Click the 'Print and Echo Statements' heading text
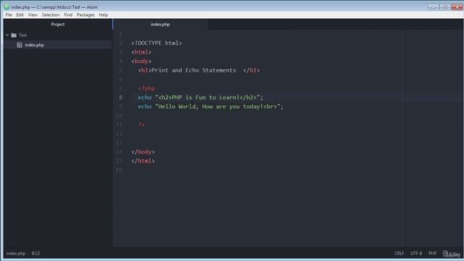This screenshot has width=464, height=261. (x=194, y=70)
